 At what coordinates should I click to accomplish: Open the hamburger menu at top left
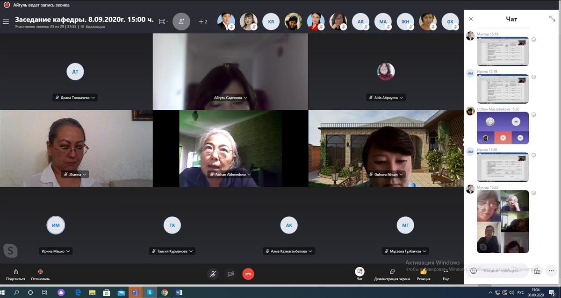[6, 21]
